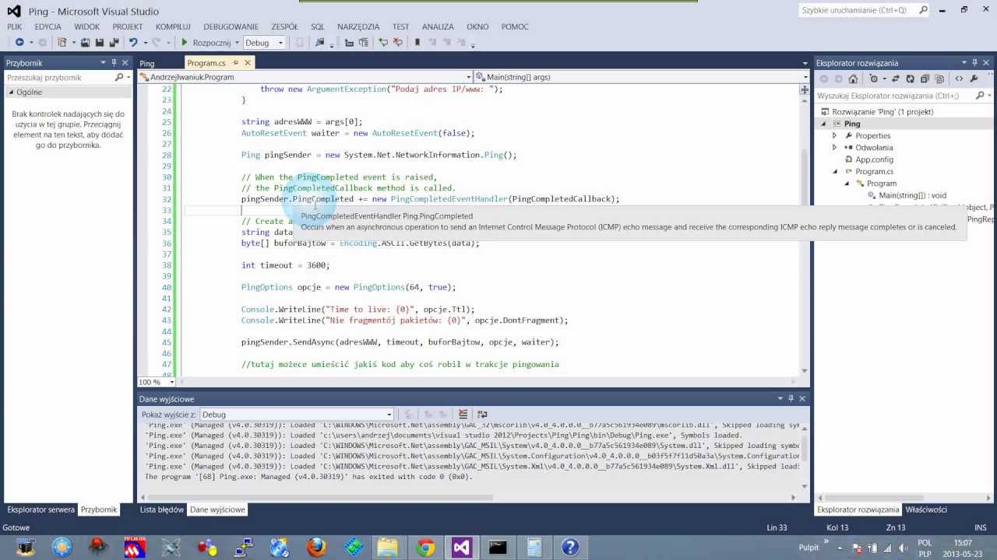Image resolution: width=997 pixels, height=560 pixels.
Task: Click Properties wrench icon in Solution Explorer
Action: click(x=974, y=79)
